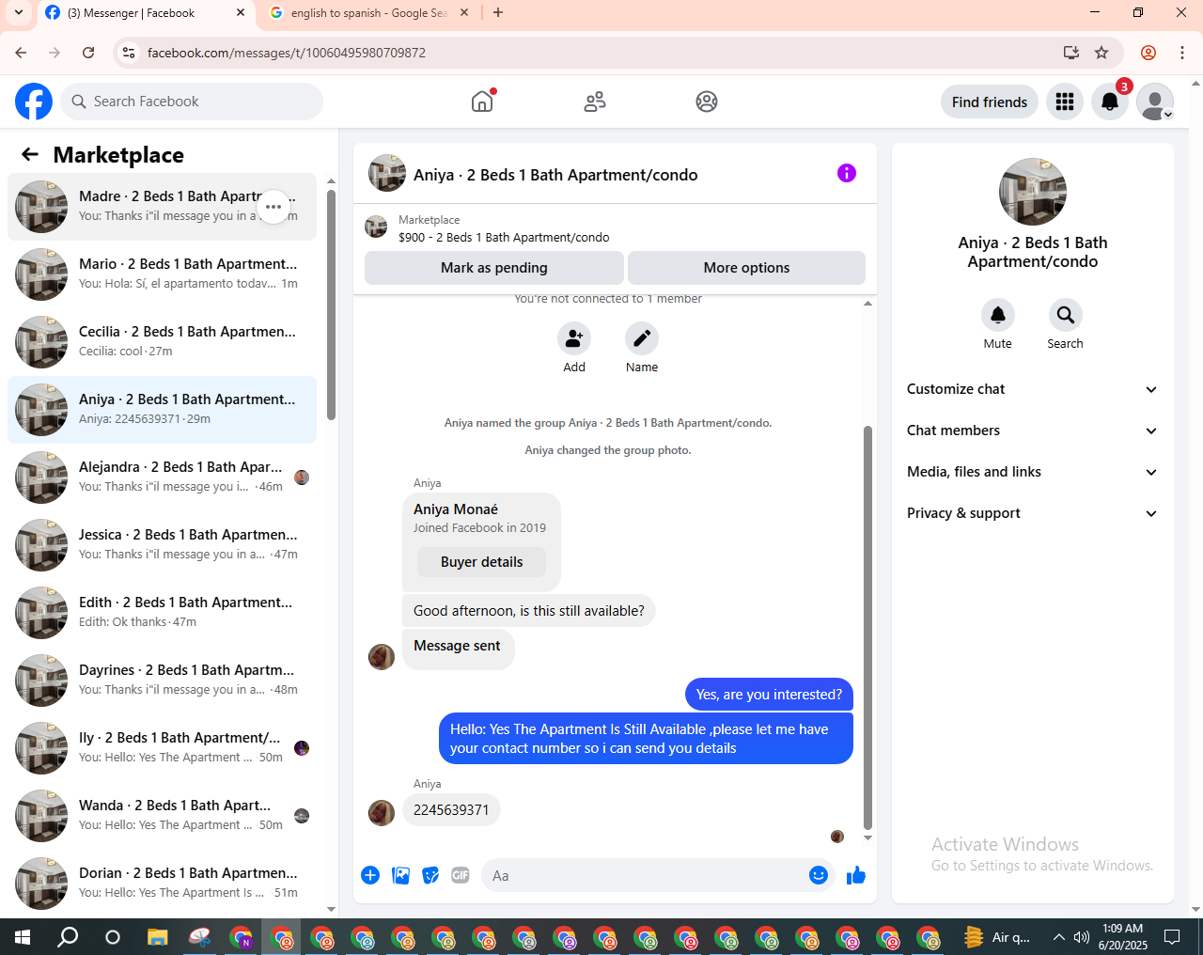The image size is (1203, 955).
Task: Show hidden system tray icons
Action: 1058,936
